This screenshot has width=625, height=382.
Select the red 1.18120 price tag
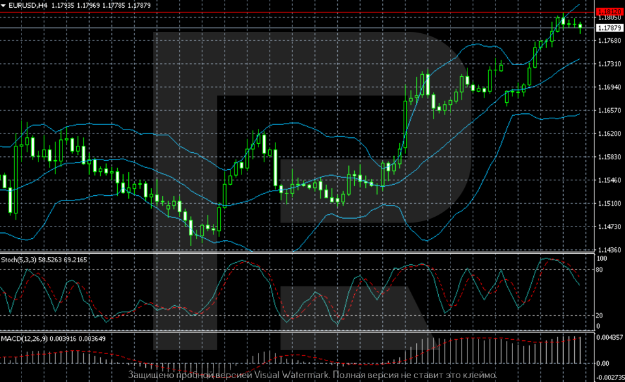pos(608,12)
